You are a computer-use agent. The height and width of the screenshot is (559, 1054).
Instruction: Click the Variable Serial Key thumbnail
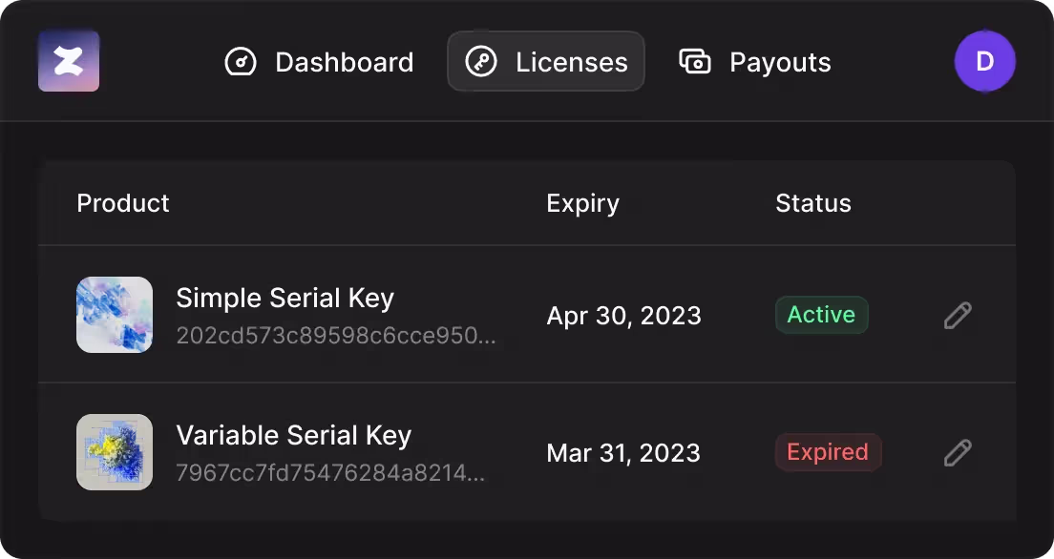pos(115,452)
